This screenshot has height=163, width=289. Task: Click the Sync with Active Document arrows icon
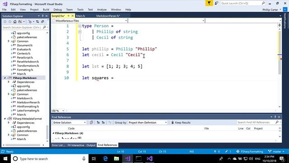pos(37,22)
